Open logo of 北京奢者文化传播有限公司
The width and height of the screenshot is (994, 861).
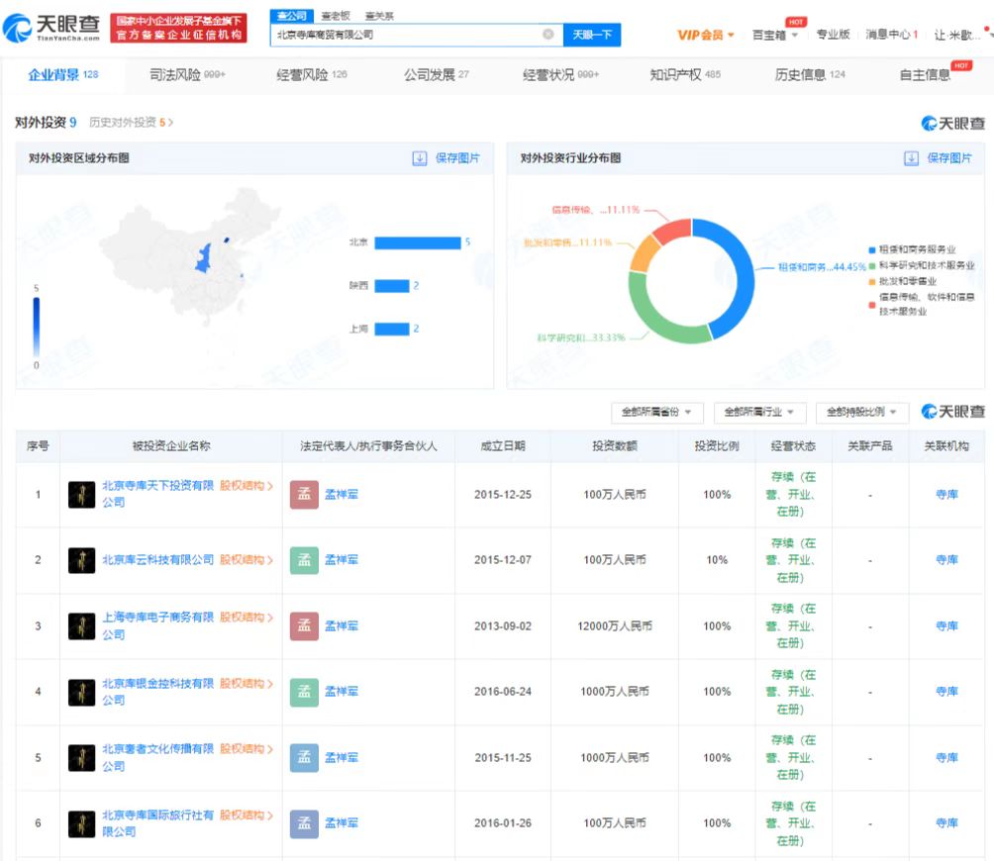pos(82,758)
